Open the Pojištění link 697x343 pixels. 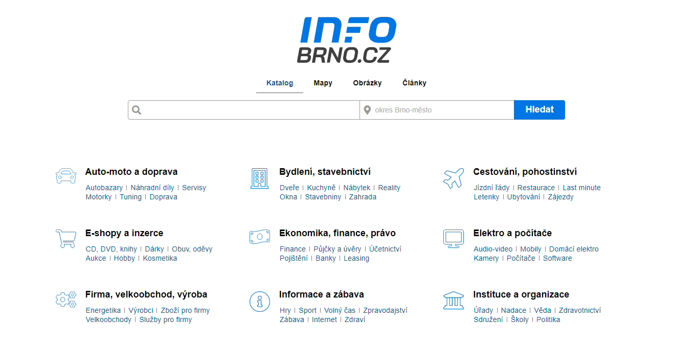click(293, 258)
